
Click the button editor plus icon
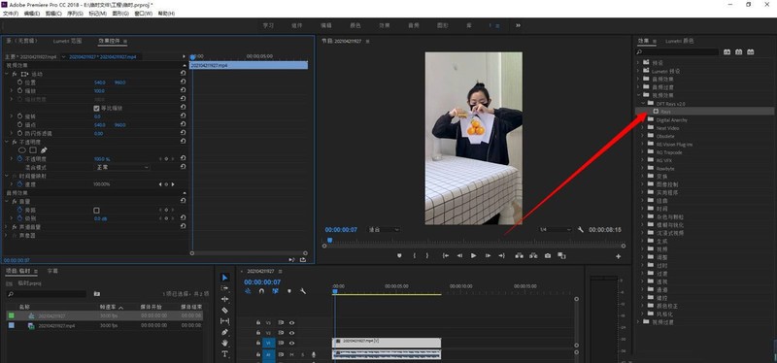coord(619,256)
